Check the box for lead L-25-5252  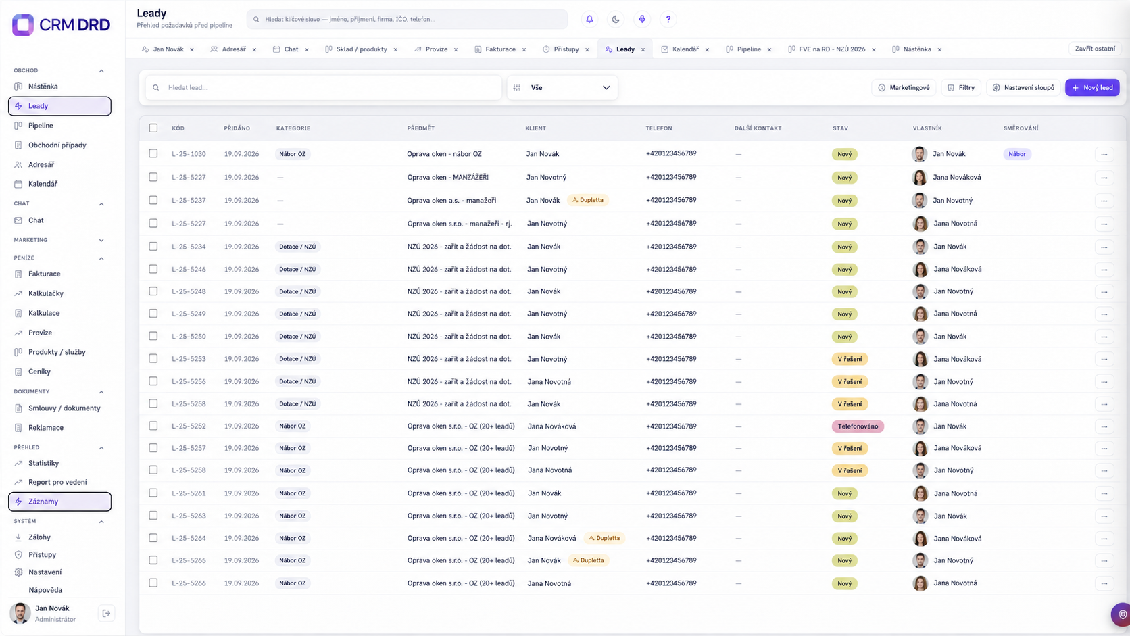[x=153, y=426]
